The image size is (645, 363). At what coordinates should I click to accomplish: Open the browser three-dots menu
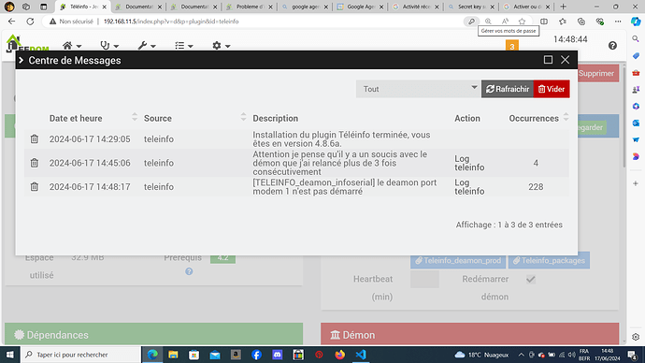pyautogui.click(x=618, y=22)
